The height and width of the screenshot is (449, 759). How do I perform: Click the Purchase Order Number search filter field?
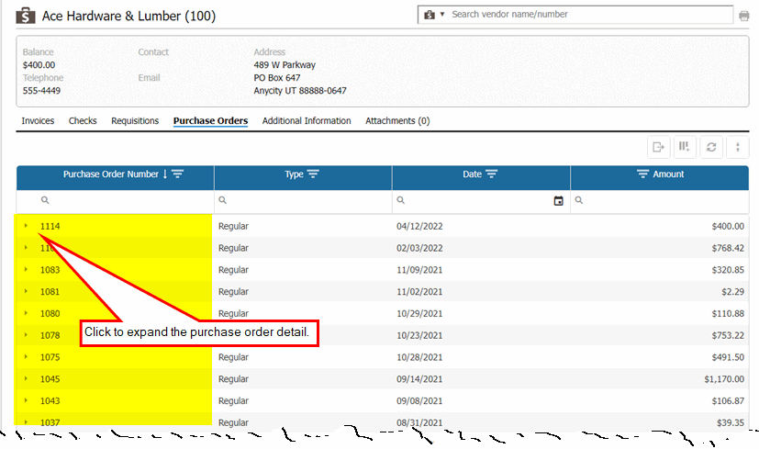(116, 200)
